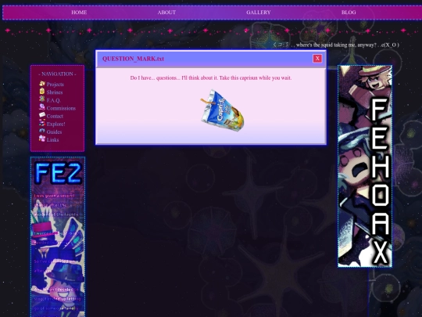Open the Shrines link
This screenshot has height=317, width=422.
[55, 92]
